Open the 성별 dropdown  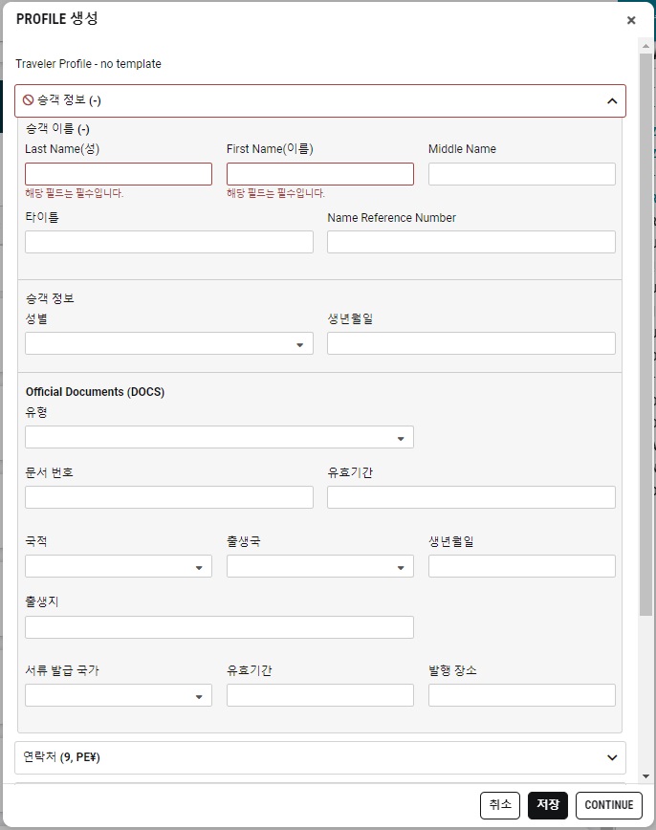click(169, 343)
